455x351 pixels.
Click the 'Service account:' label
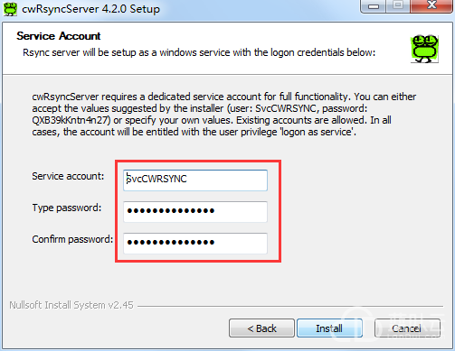point(68,176)
